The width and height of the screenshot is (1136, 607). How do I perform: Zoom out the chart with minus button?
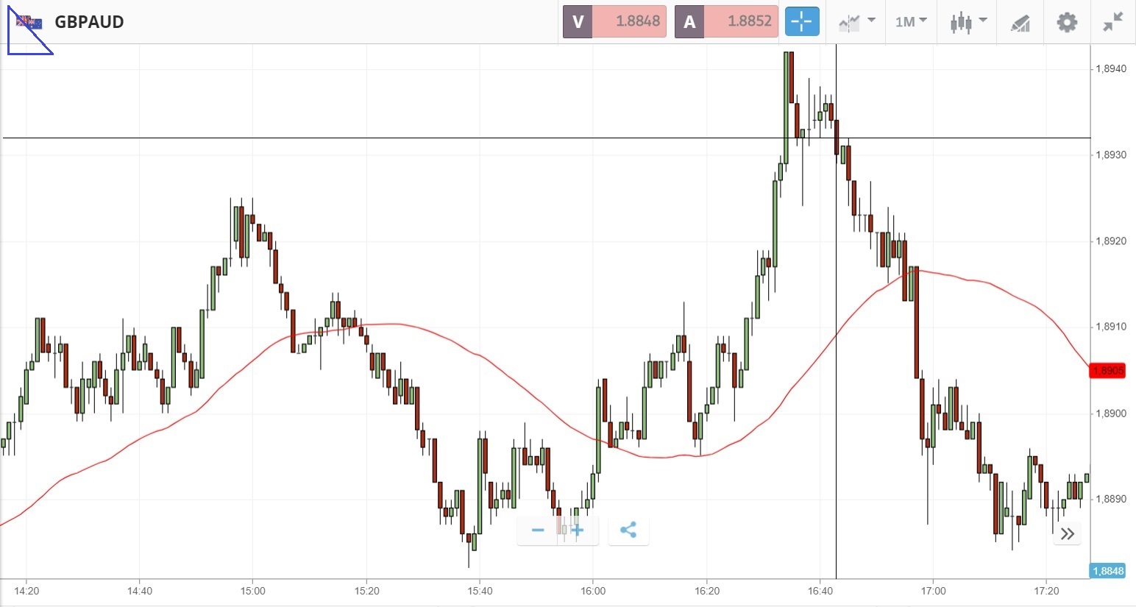538,530
